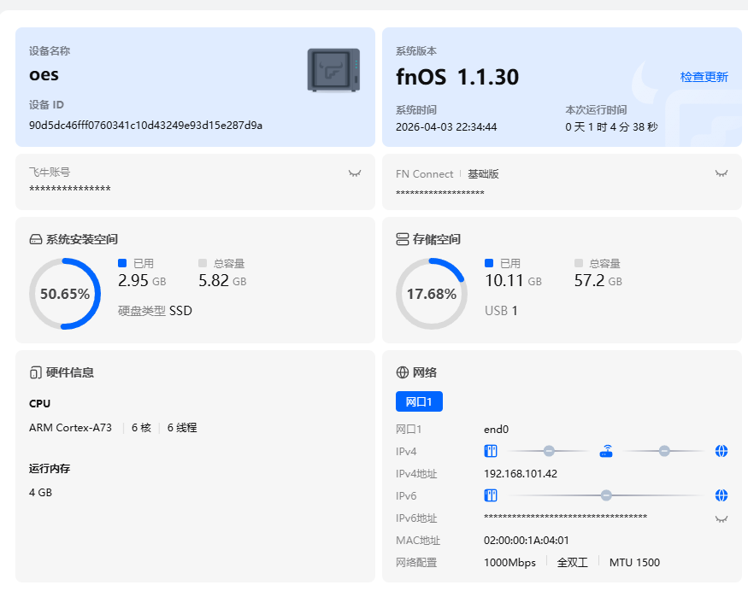
Task: Click MAC address "02:00:00:1A:04:01"
Action: tap(527, 541)
